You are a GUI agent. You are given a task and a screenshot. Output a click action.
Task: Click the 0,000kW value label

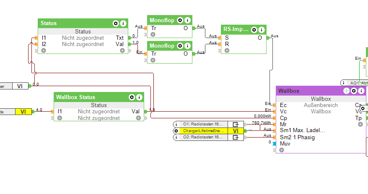[x=262, y=116]
